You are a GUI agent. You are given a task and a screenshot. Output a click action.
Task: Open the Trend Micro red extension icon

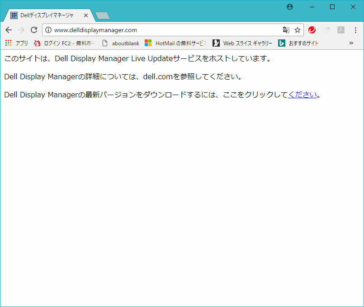[312, 30]
